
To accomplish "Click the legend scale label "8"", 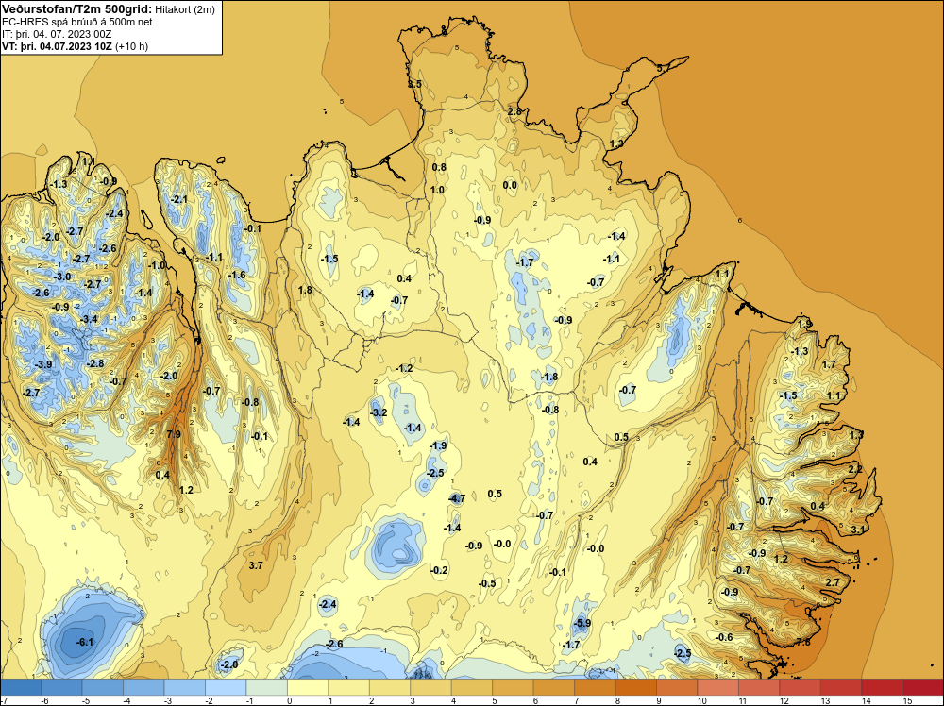I will pos(617,700).
